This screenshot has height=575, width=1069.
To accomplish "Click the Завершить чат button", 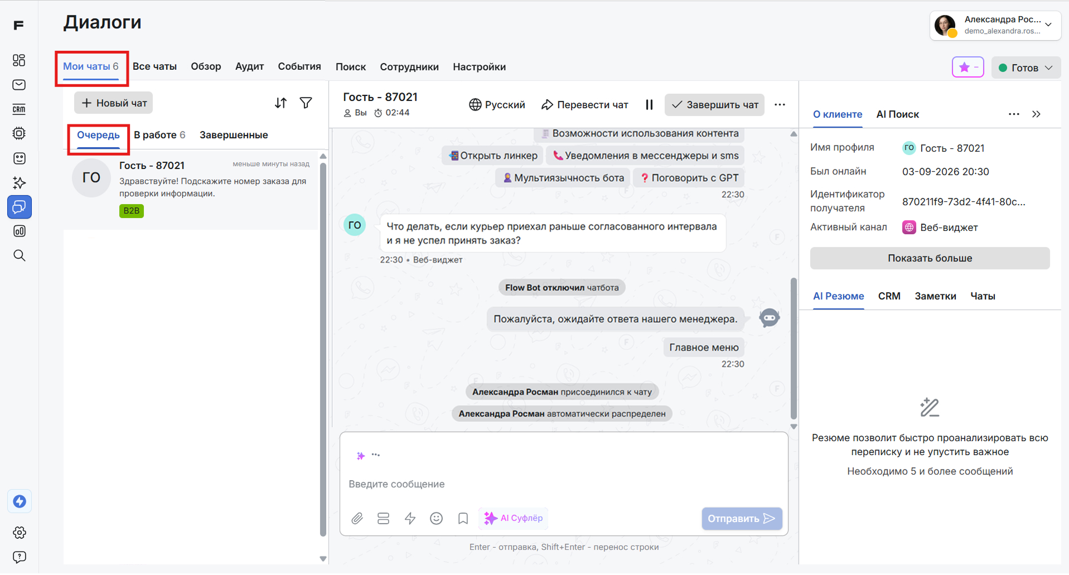I will (x=714, y=105).
